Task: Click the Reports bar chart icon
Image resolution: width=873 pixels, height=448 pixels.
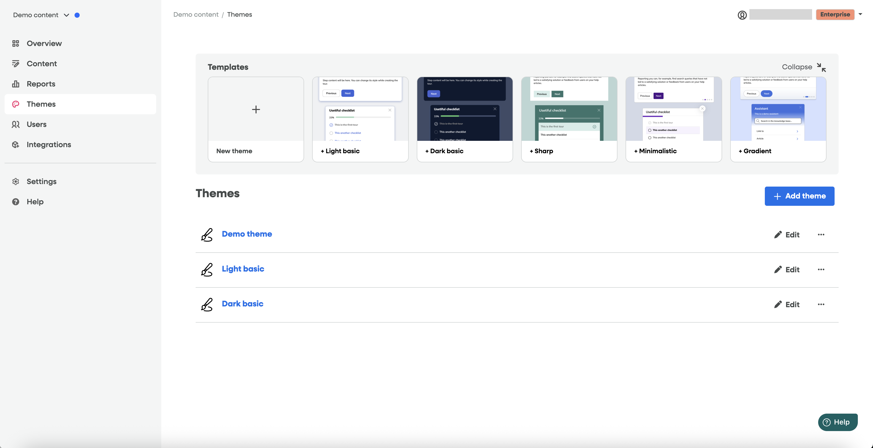Action: click(x=16, y=84)
